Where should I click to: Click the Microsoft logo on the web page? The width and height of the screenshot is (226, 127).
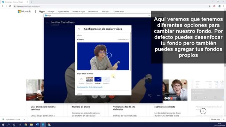(24, 11)
